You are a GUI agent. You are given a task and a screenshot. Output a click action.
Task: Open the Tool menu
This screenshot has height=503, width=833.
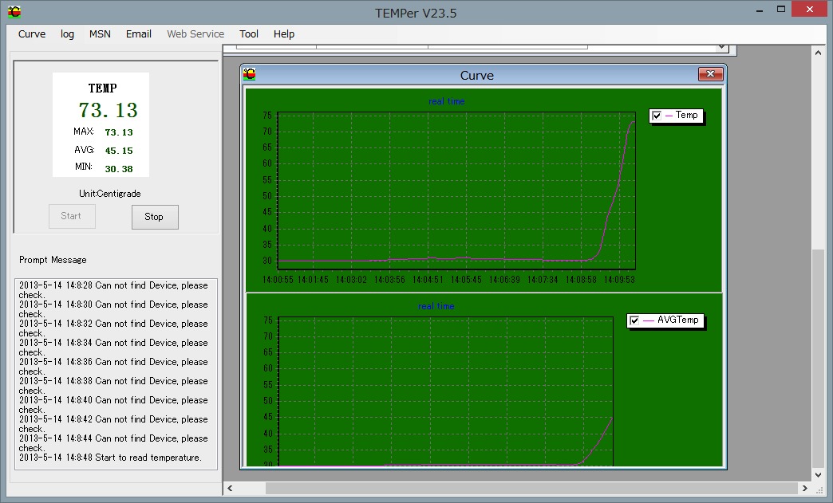point(249,34)
